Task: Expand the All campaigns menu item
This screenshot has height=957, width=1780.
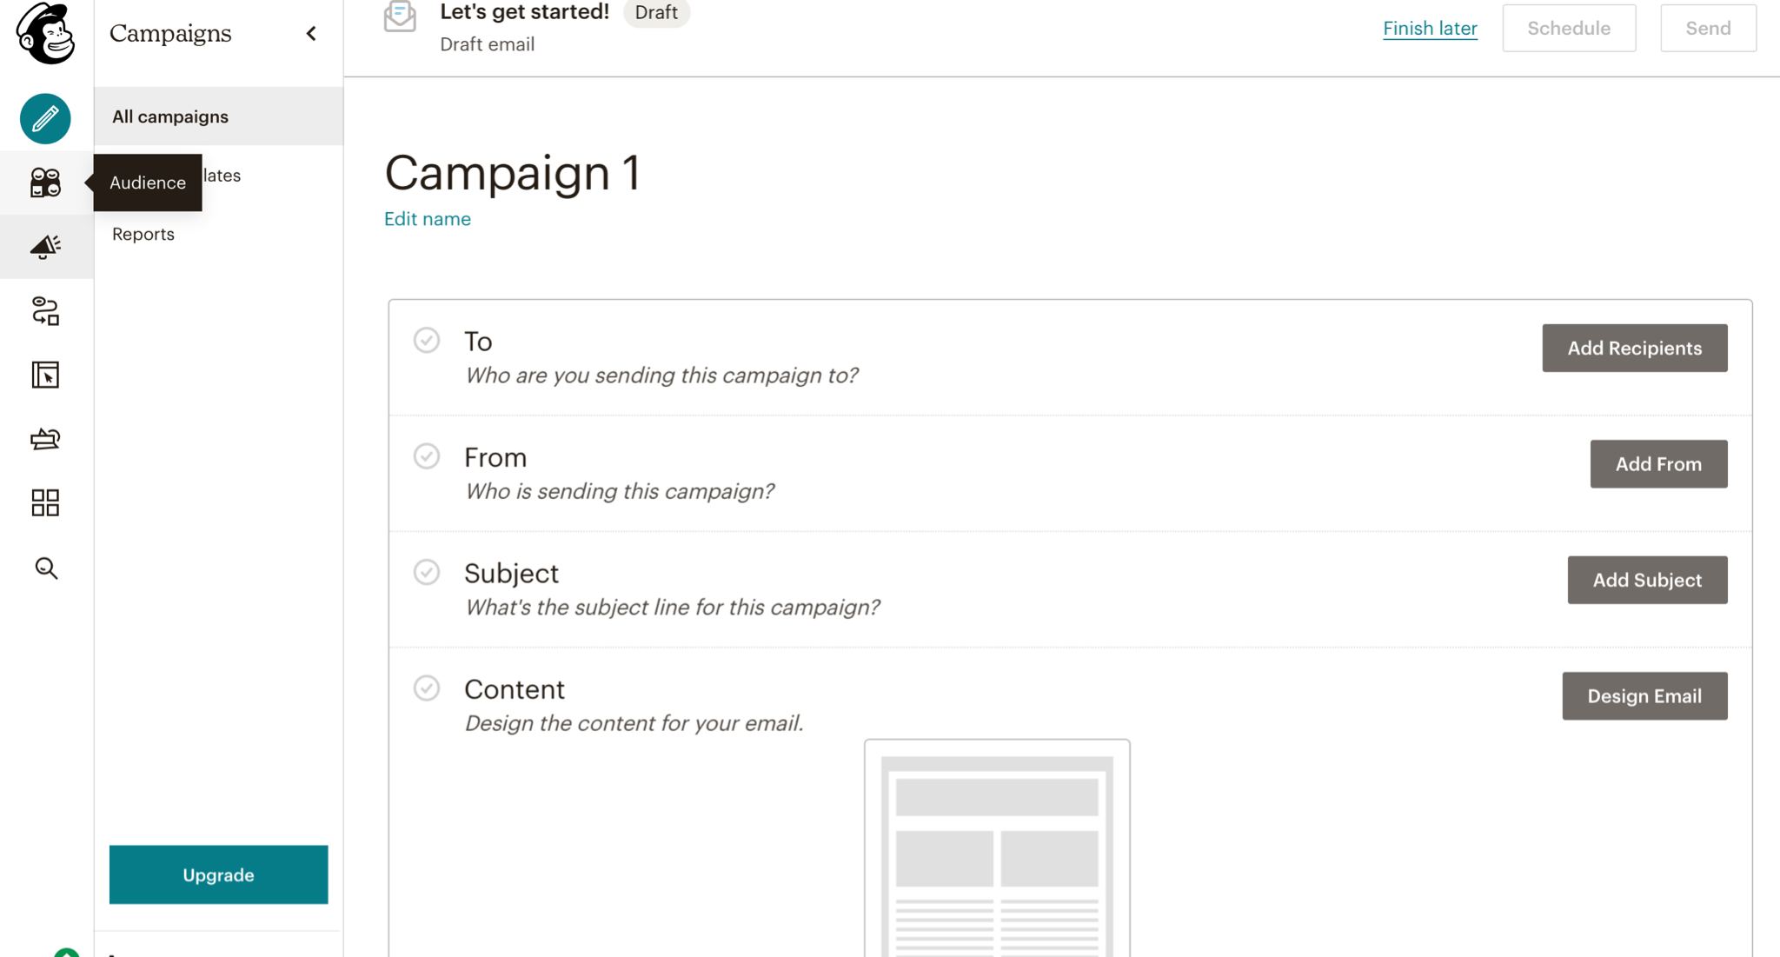Action: (x=171, y=116)
